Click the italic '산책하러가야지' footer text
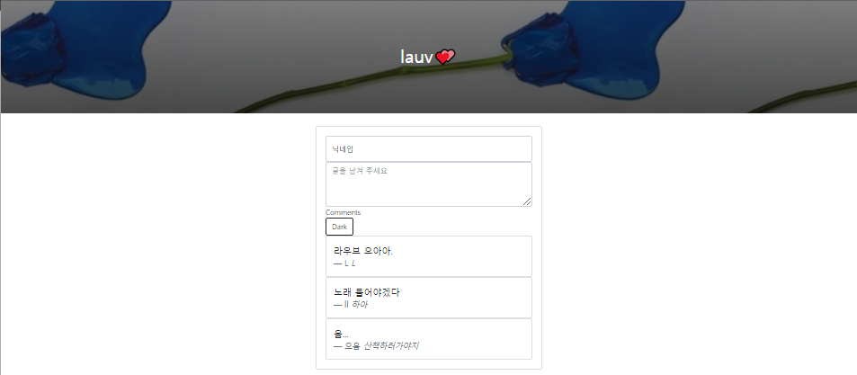 [391, 346]
